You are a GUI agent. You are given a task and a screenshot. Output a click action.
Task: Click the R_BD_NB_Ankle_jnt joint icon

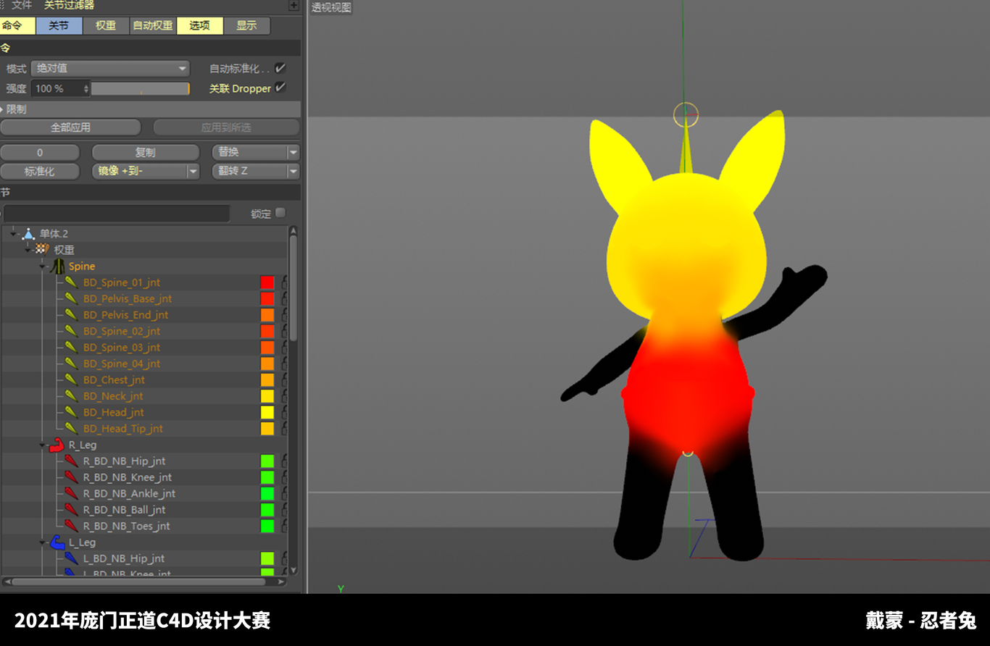(71, 493)
